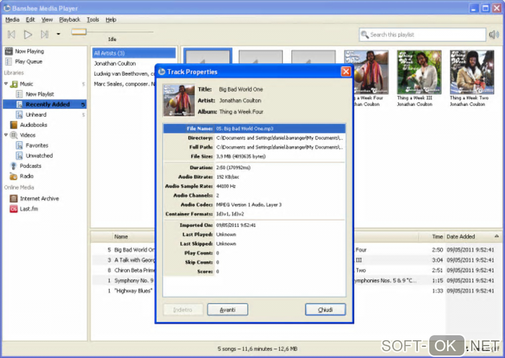Viewport: 505px width, 358px height.
Task: Click Imported On value 09/05/2011
Action: (x=236, y=225)
